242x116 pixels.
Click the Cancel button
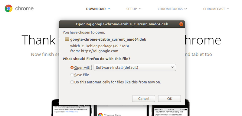143,99
